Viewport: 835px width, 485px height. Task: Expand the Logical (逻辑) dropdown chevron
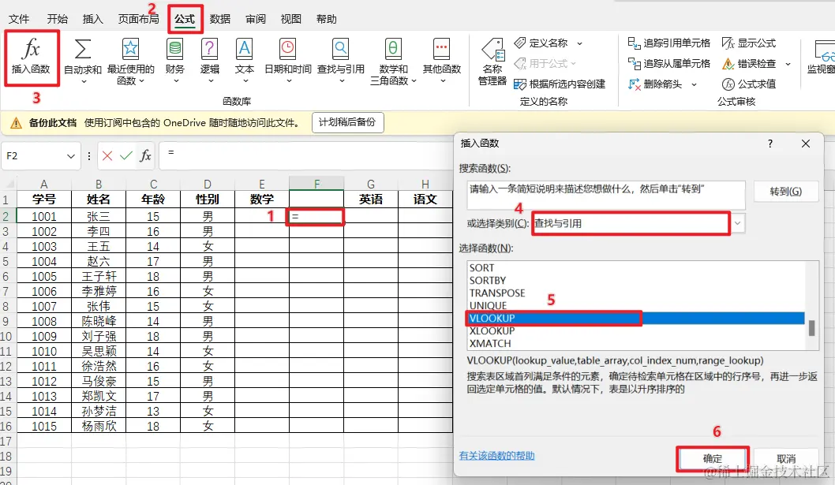pos(211,81)
